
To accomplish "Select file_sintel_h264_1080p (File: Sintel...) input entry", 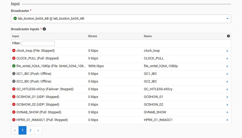I will pyautogui.click(x=51, y=66).
